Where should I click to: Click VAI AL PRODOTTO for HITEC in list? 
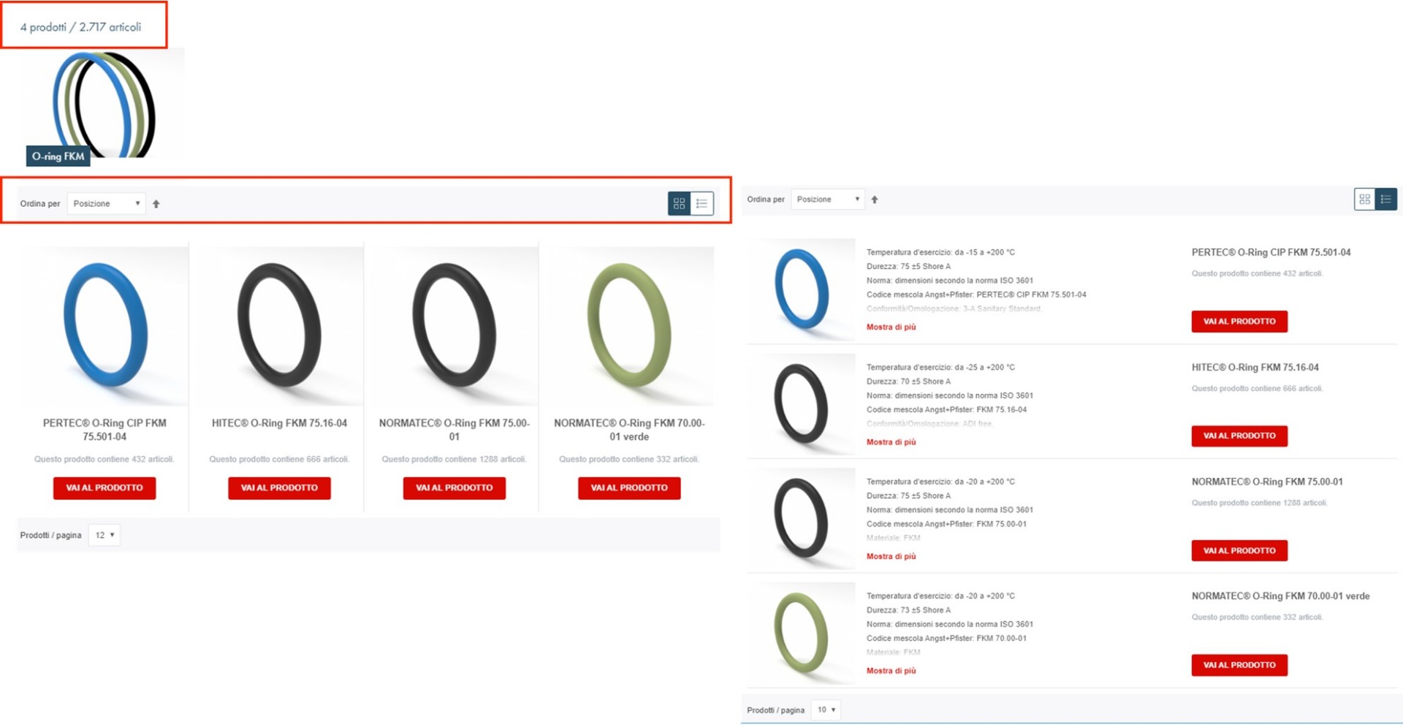click(1239, 436)
